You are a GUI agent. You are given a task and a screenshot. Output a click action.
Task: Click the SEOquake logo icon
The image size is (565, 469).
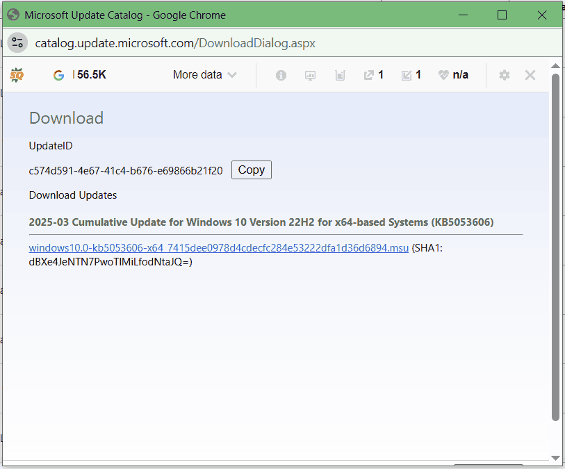click(17, 75)
